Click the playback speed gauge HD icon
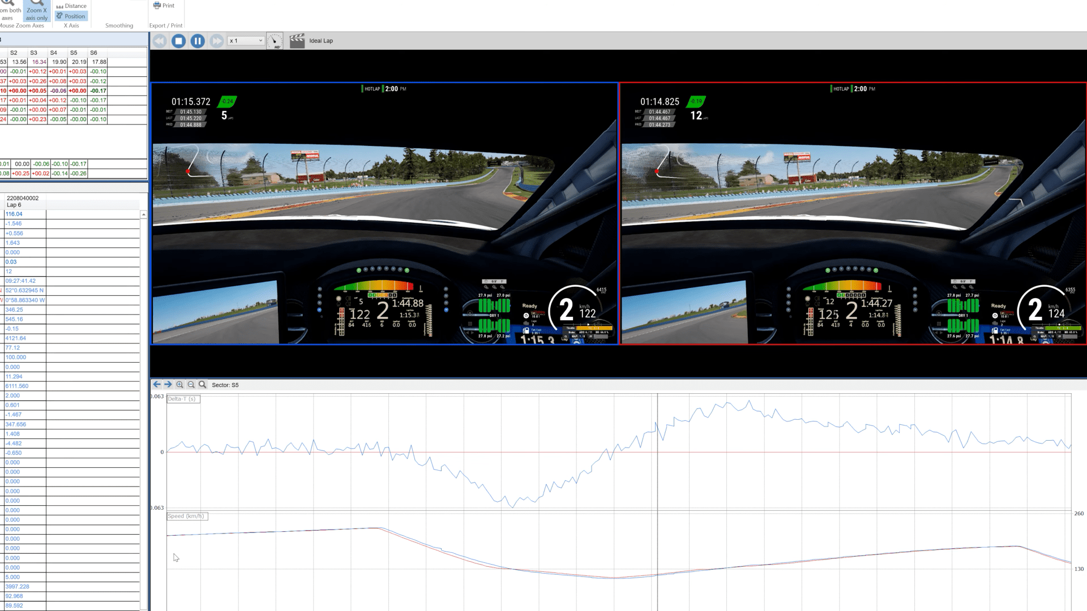The height and width of the screenshot is (611, 1087). click(x=275, y=40)
